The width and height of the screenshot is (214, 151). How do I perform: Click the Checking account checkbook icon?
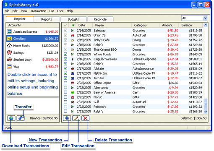pos(9,39)
